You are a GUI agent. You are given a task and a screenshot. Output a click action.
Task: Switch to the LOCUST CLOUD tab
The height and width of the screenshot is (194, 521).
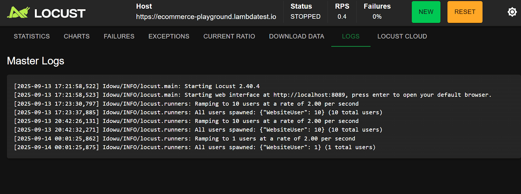pyautogui.click(x=402, y=36)
